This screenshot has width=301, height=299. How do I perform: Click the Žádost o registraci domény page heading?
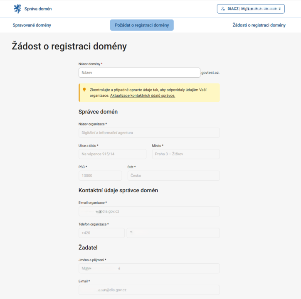[x=69, y=47]
